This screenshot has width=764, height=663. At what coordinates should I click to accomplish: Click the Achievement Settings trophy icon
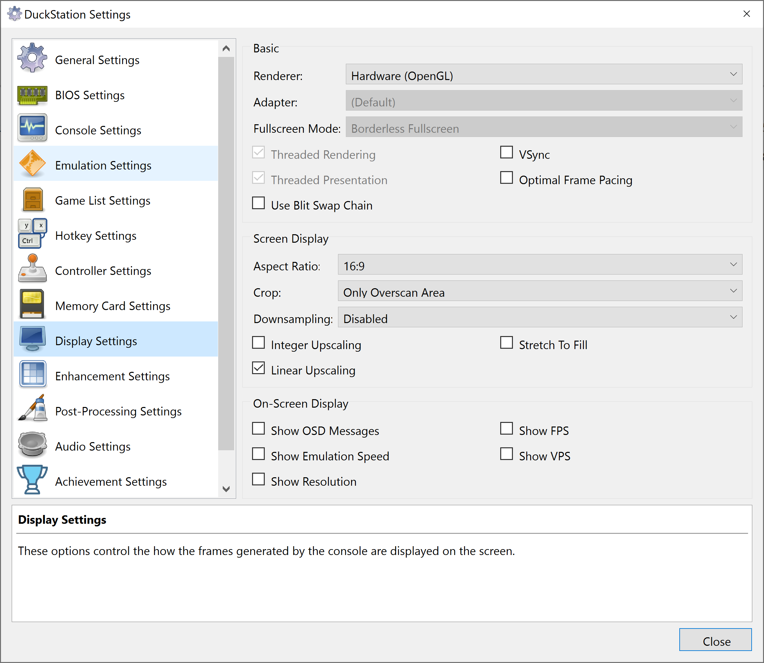click(32, 480)
